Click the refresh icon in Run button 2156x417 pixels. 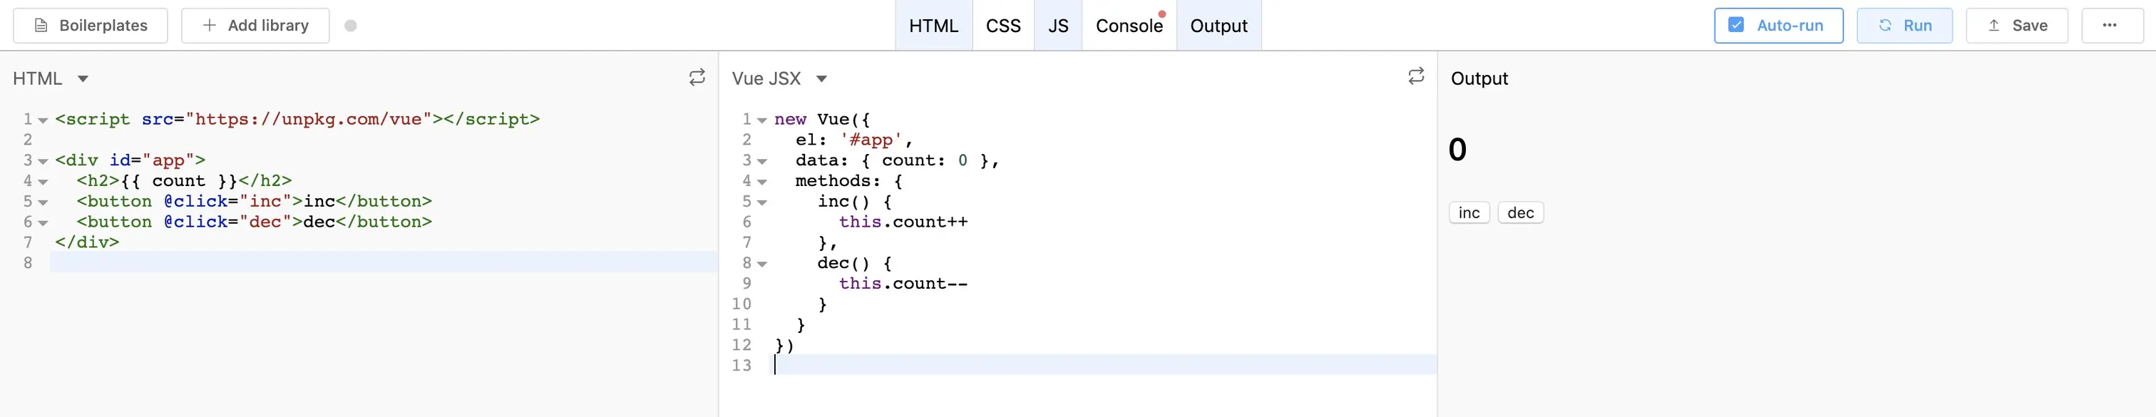1885,25
